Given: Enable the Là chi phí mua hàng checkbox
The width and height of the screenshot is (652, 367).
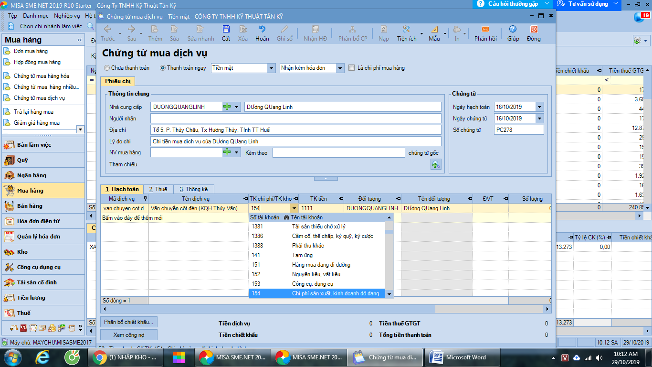Looking at the screenshot, I should point(352,68).
